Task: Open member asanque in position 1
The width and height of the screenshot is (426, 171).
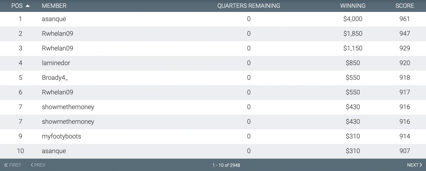Action: [54, 19]
